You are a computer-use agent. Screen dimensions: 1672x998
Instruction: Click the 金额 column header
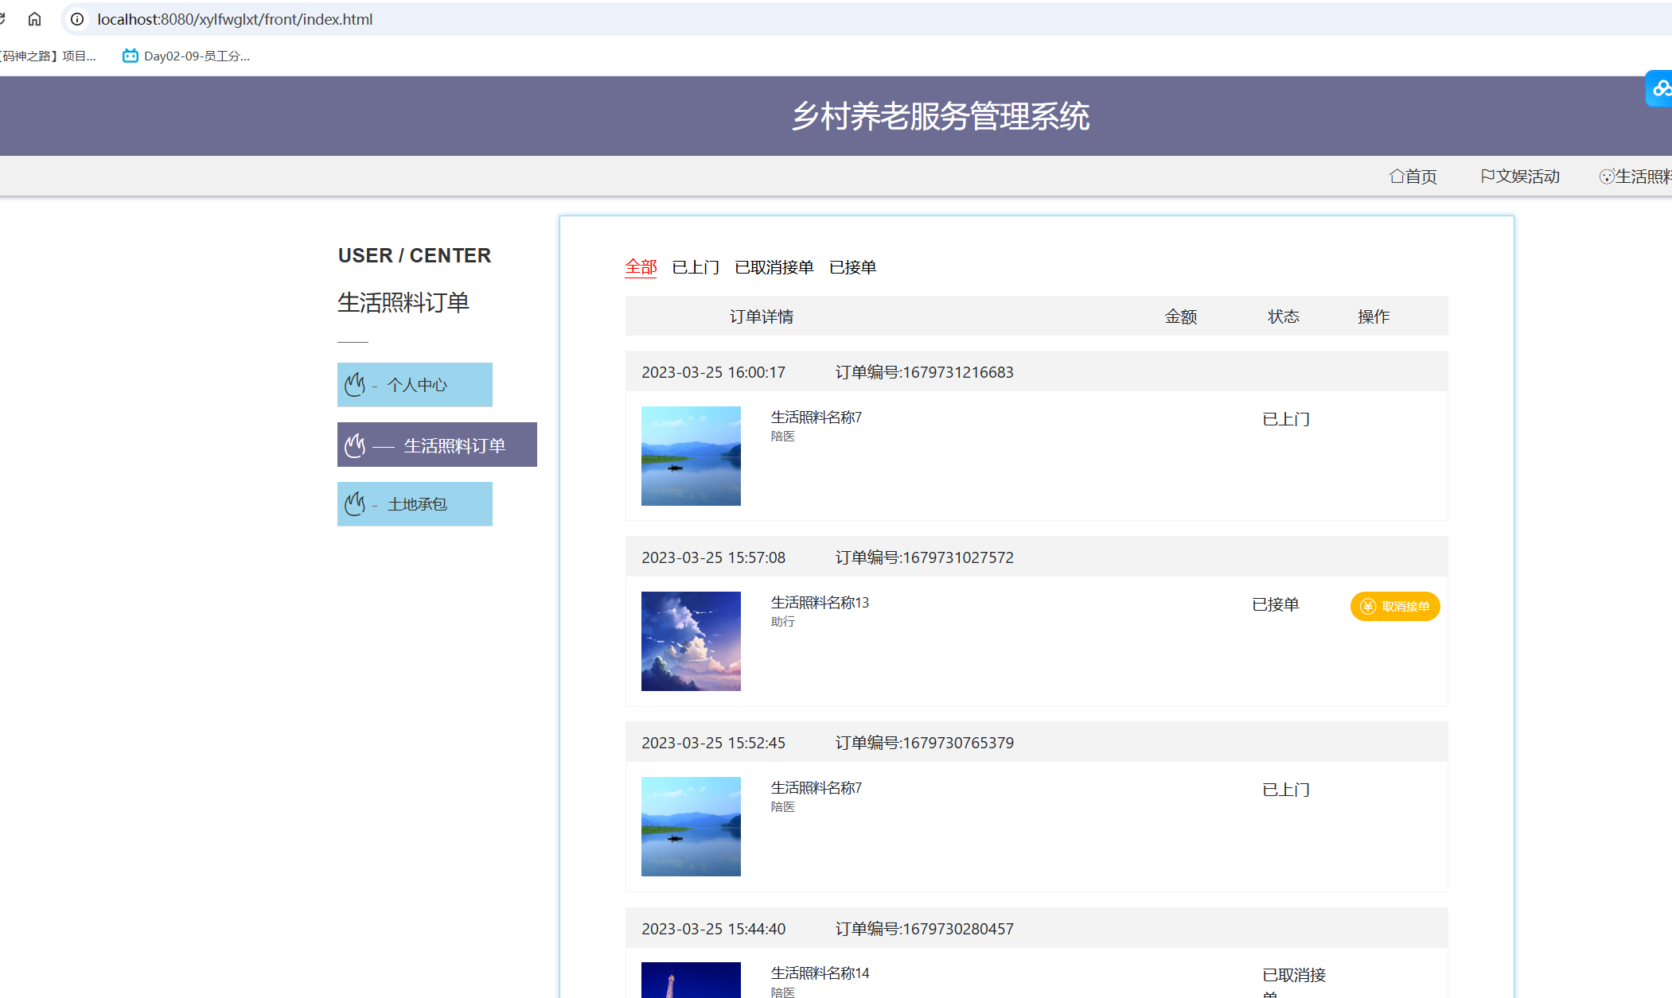[1181, 316]
